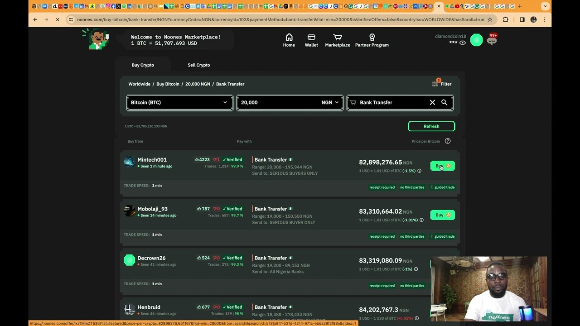Click the search magnifier icon
This screenshot has width=580, height=326.
pos(444,102)
